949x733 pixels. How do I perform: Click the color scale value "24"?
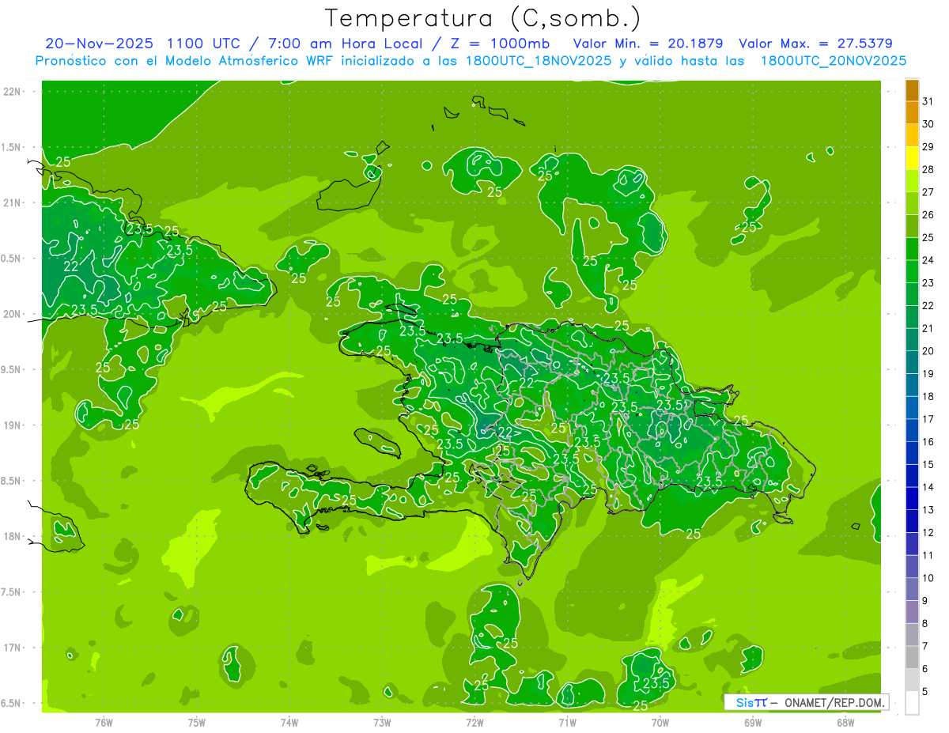click(x=928, y=260)
